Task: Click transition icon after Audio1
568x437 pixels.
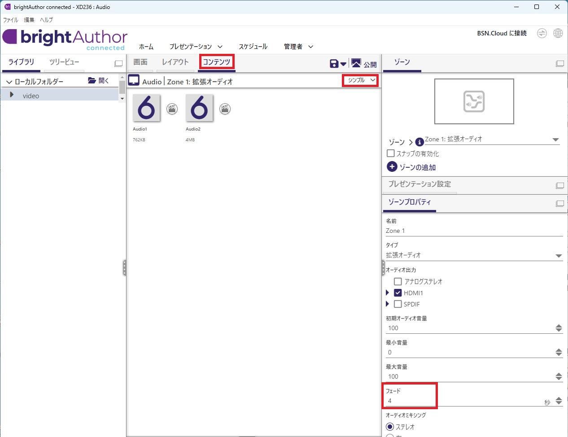Action: pos(172,109)
